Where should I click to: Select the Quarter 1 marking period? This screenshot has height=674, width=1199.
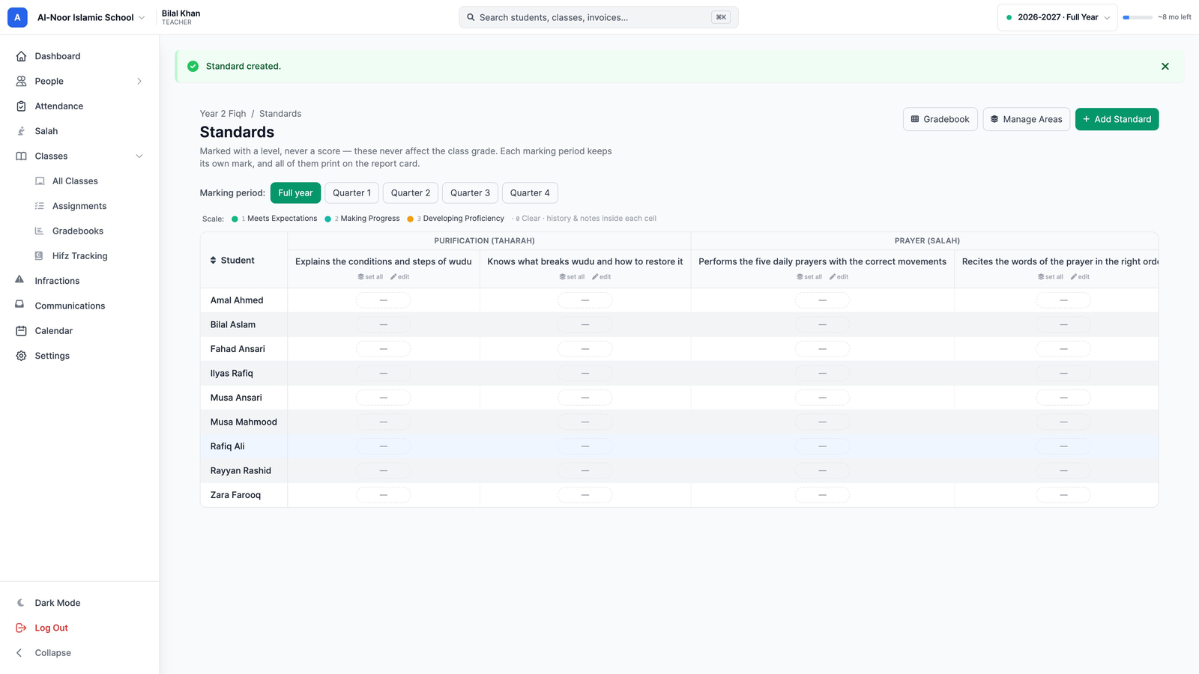tap(351, 193)
